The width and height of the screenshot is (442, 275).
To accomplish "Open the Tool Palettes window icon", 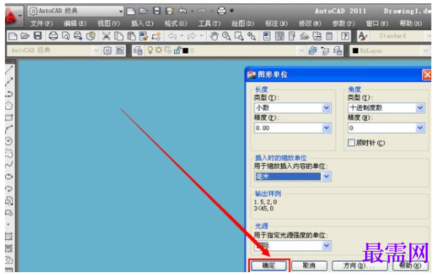I will 292,36.
